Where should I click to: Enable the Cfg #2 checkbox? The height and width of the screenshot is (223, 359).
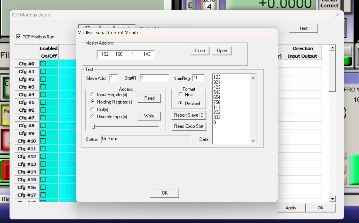click(x=43, y=79)
